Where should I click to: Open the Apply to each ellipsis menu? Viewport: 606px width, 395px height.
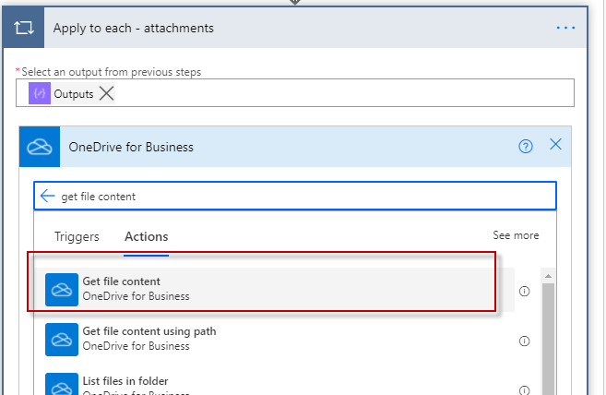pos(565,29)
